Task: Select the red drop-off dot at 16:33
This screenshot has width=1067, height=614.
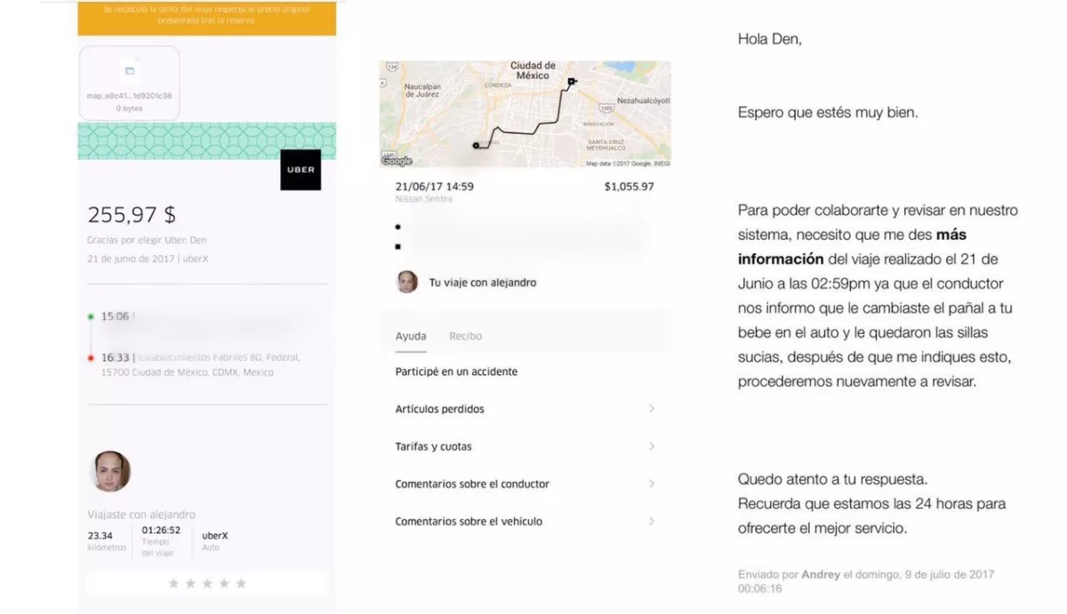Action: click(91, 358)
